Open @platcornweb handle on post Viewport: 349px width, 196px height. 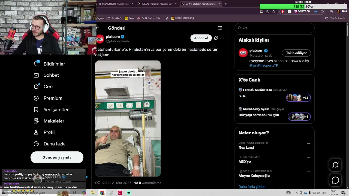coord(117,41)
